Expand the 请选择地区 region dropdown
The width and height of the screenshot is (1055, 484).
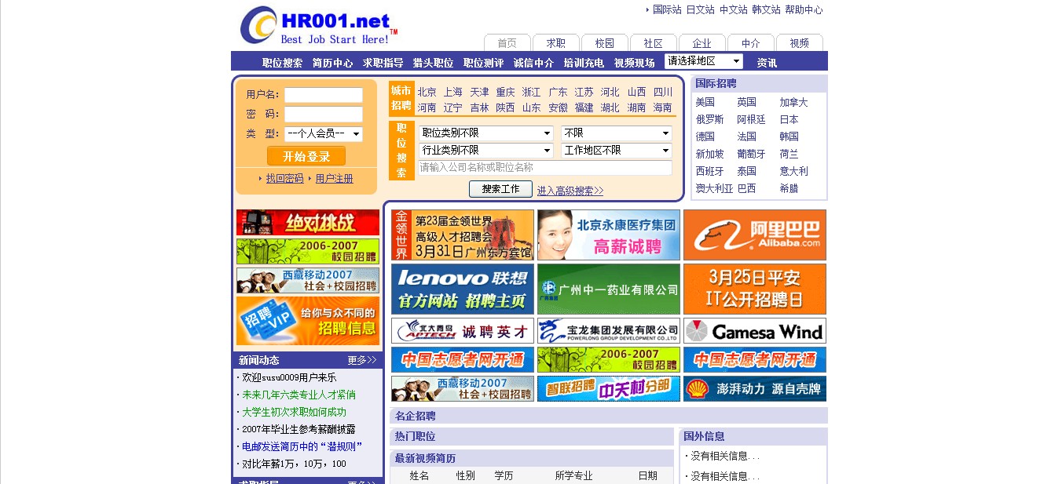click(x=704, y=61)
